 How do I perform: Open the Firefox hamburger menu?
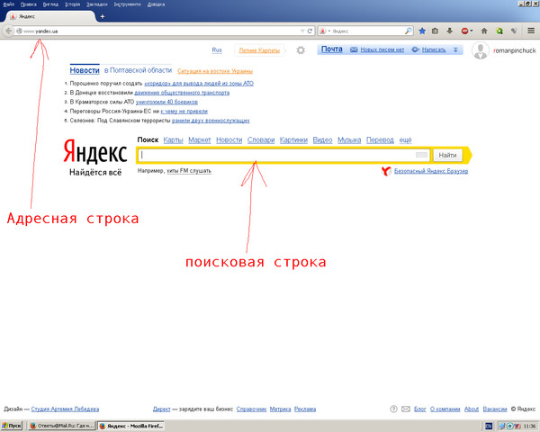coord(531,31)
